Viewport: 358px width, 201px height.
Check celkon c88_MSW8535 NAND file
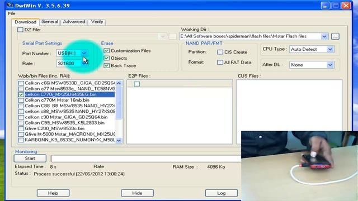21,112
